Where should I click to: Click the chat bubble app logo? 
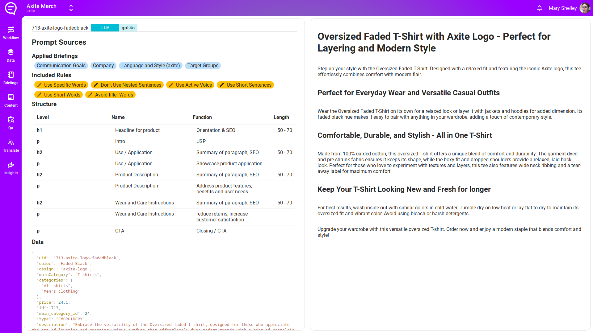pyautogui.click(x=11, y=8)
